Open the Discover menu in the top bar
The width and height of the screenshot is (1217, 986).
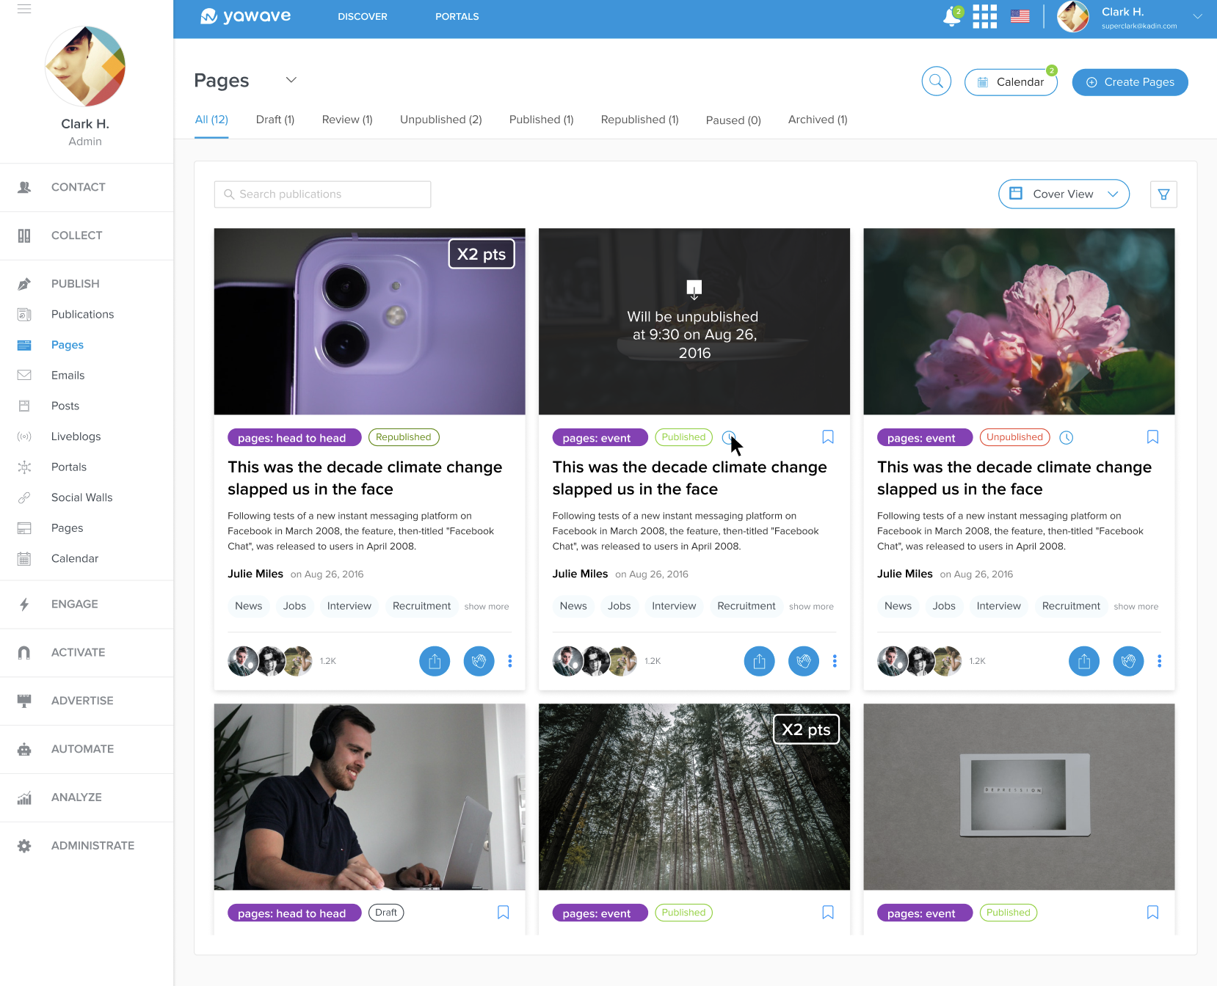point(362,16)
